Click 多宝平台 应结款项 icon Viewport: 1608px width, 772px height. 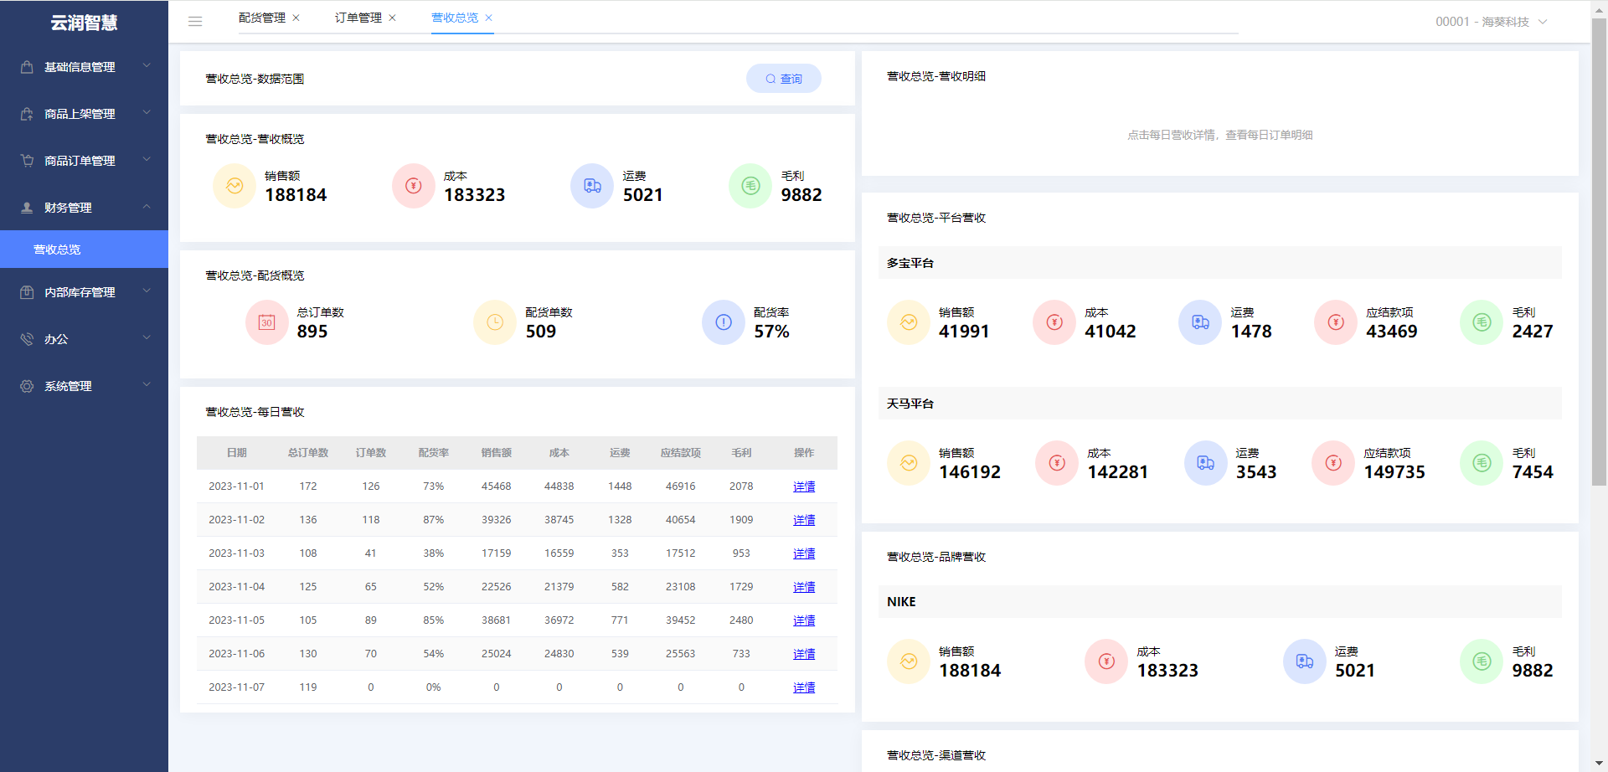tap(1336, 322)
